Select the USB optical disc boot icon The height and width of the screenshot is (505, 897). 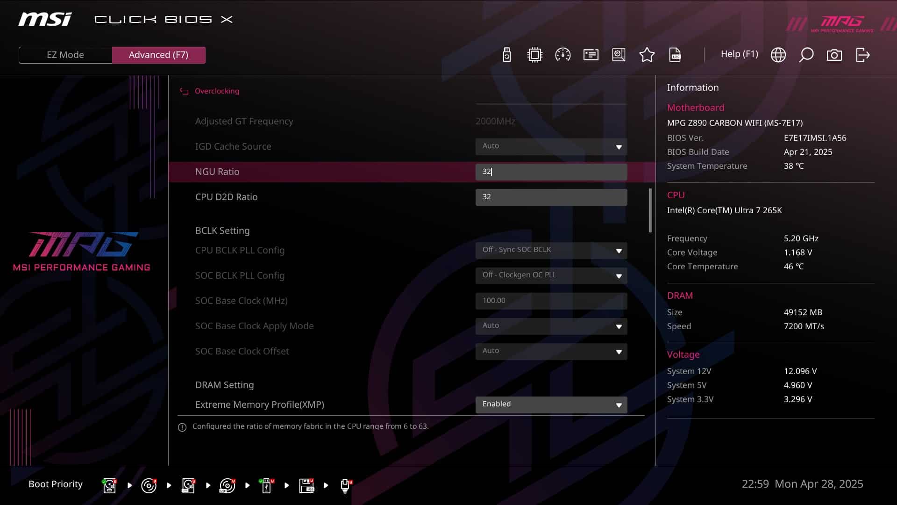click(227, 486)
